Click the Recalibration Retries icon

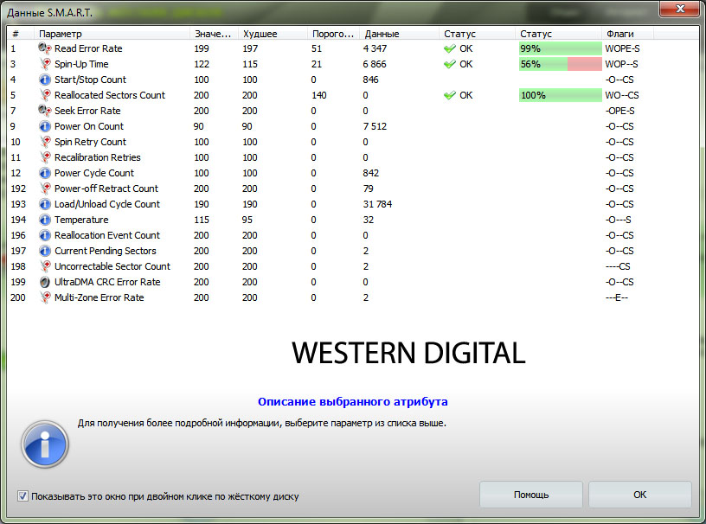45,157
